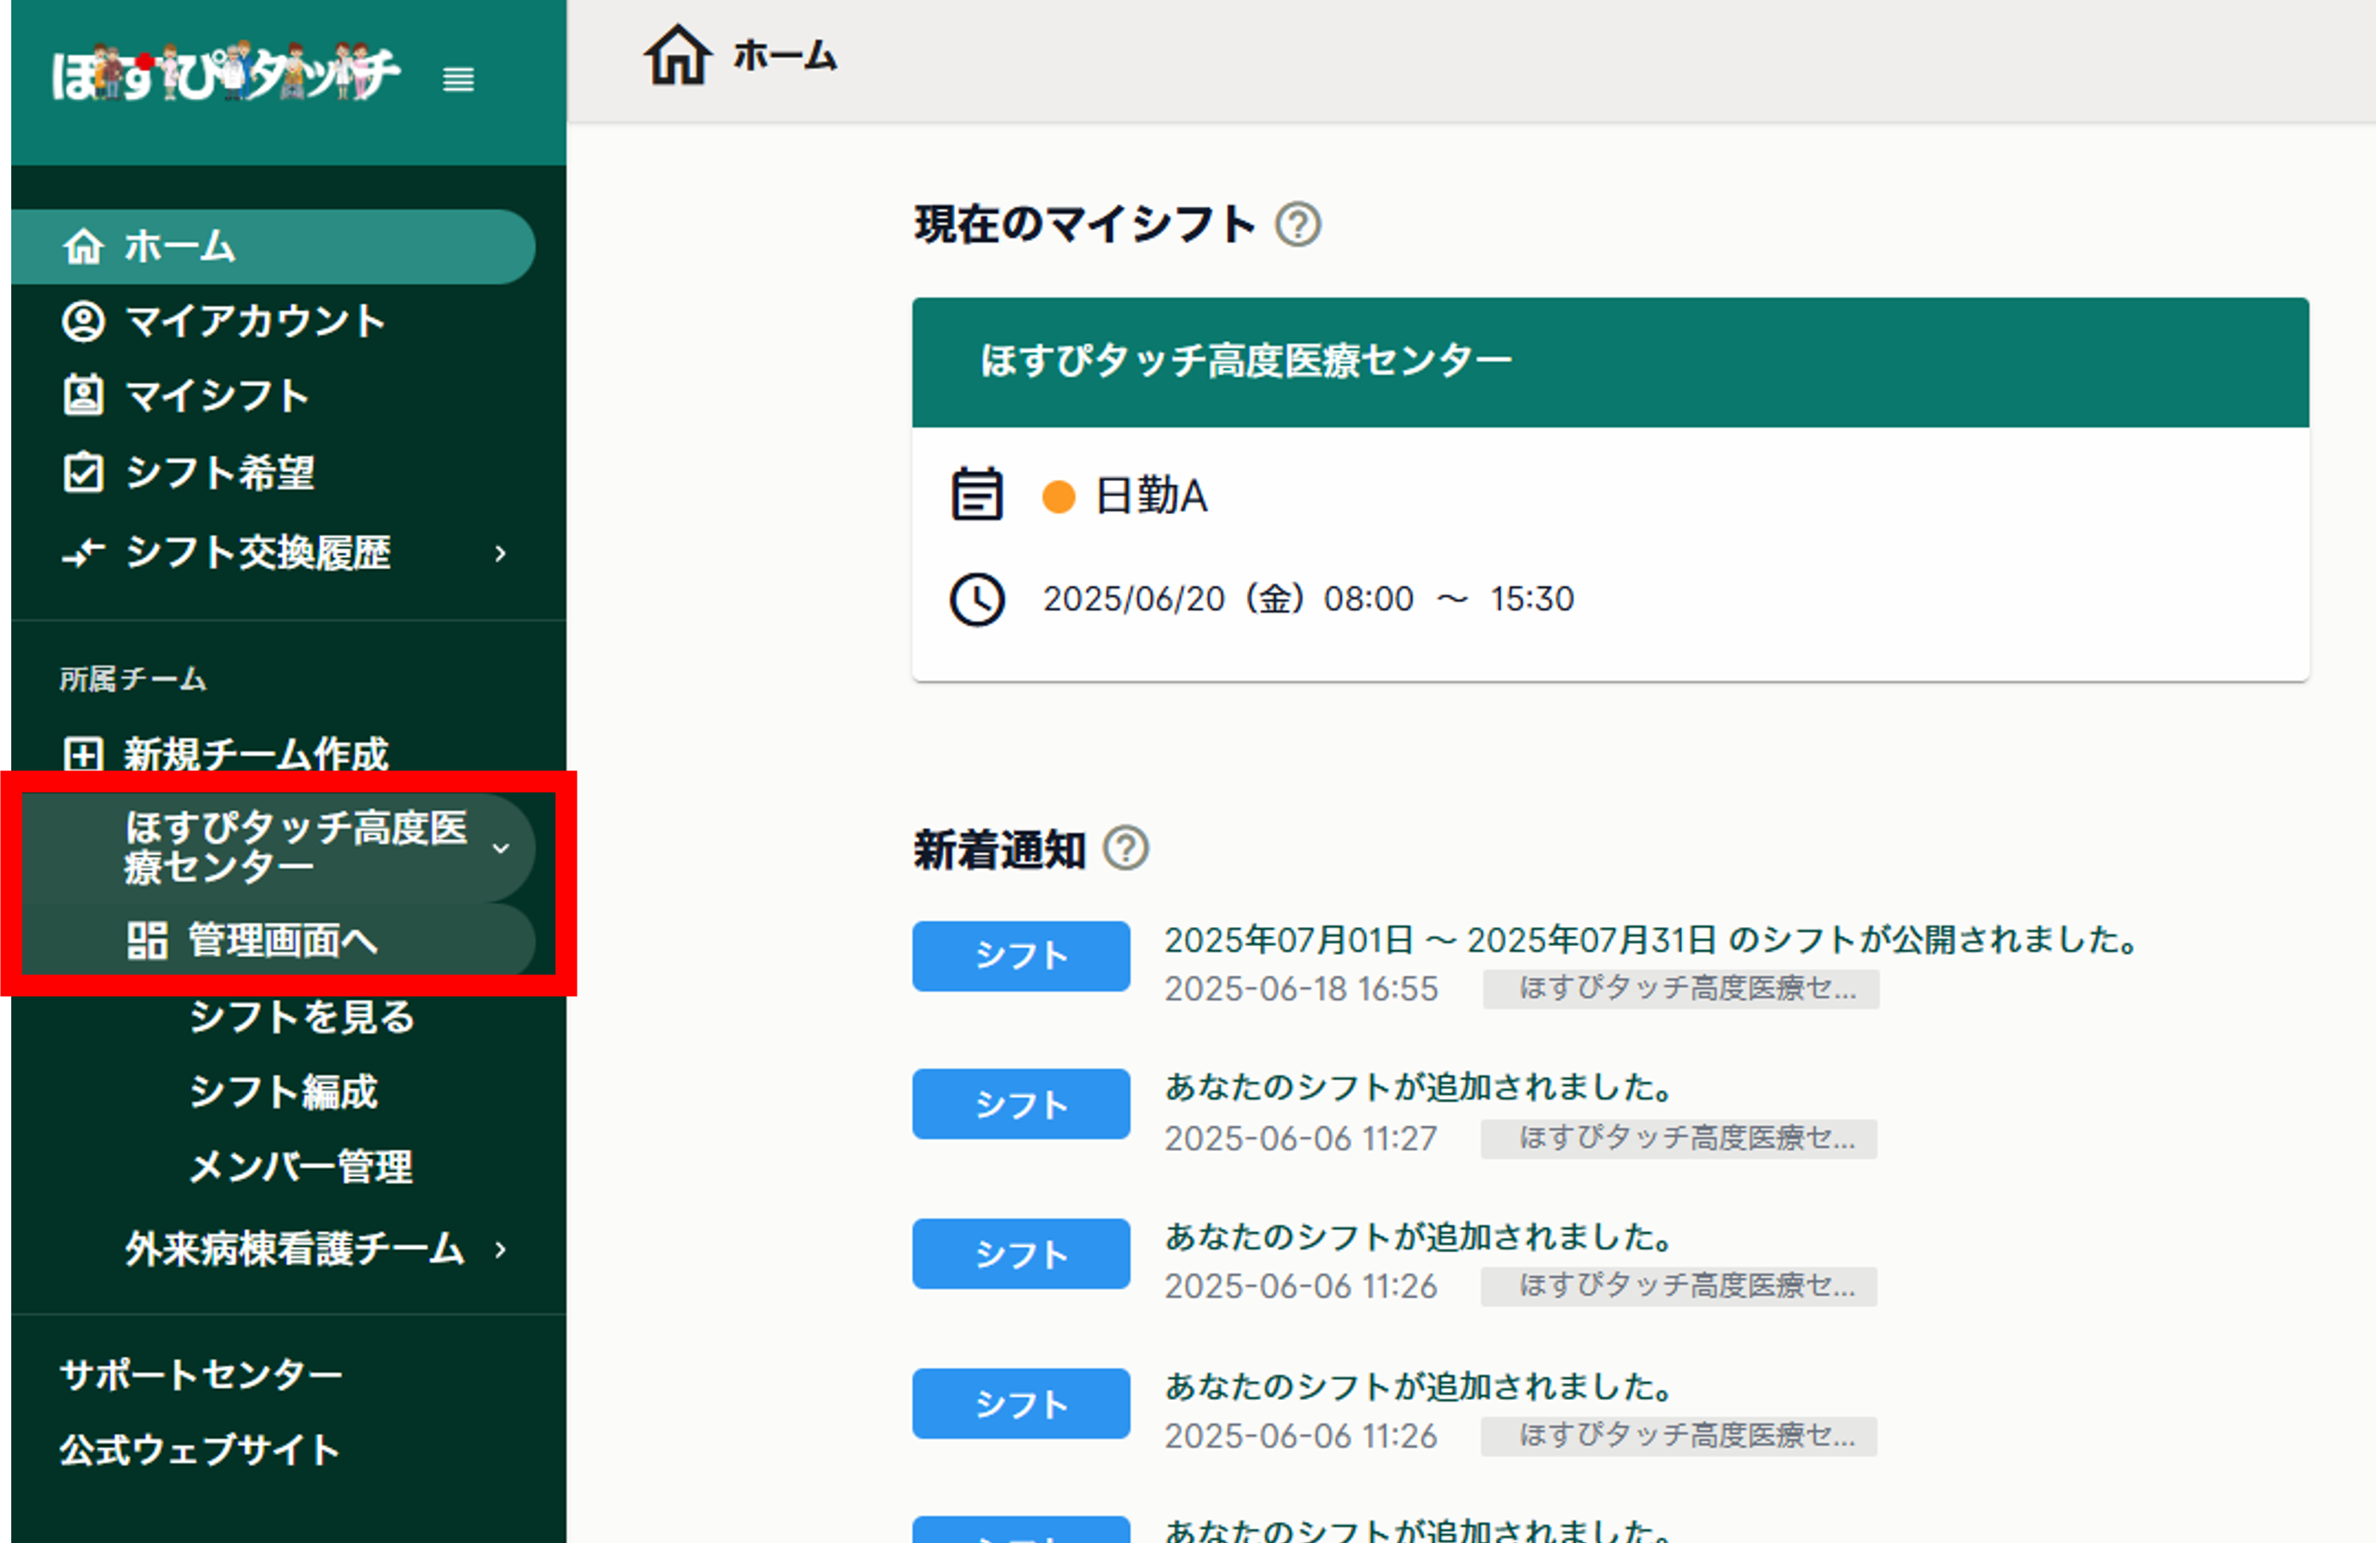Click the サポートセンター link

pyautogui.click(x=200, y=1374)
